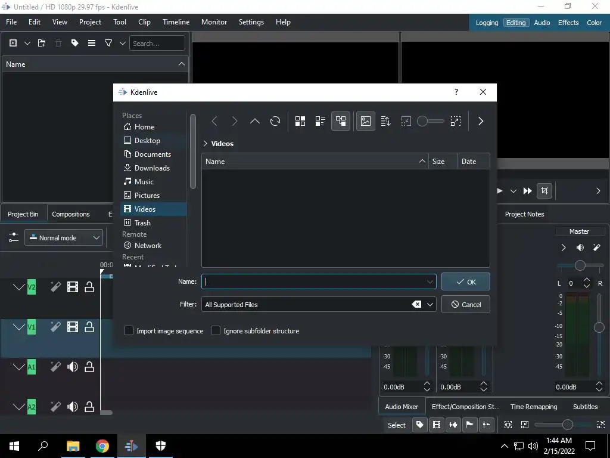
Task: Sort files by Date column
Action: [474, 161]
